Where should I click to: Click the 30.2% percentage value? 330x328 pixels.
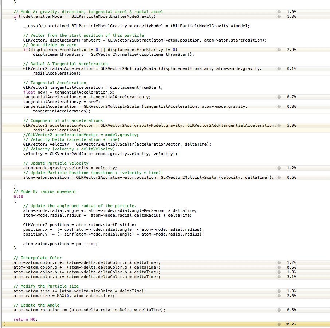tap(291, 324)
